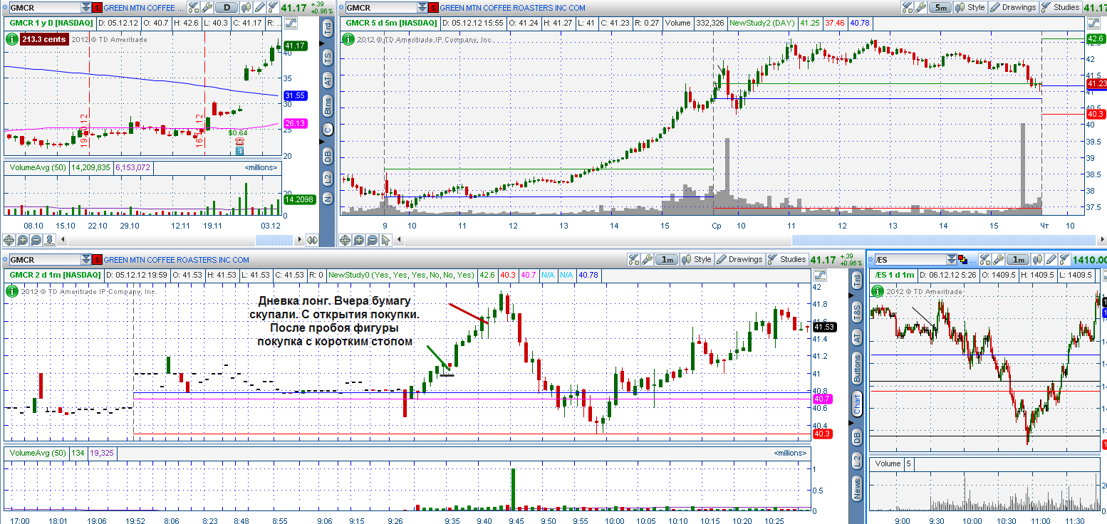Click Drawings button in 1m GMCR toolbar
The image size is (1107, 524).
tap(740, 259)
